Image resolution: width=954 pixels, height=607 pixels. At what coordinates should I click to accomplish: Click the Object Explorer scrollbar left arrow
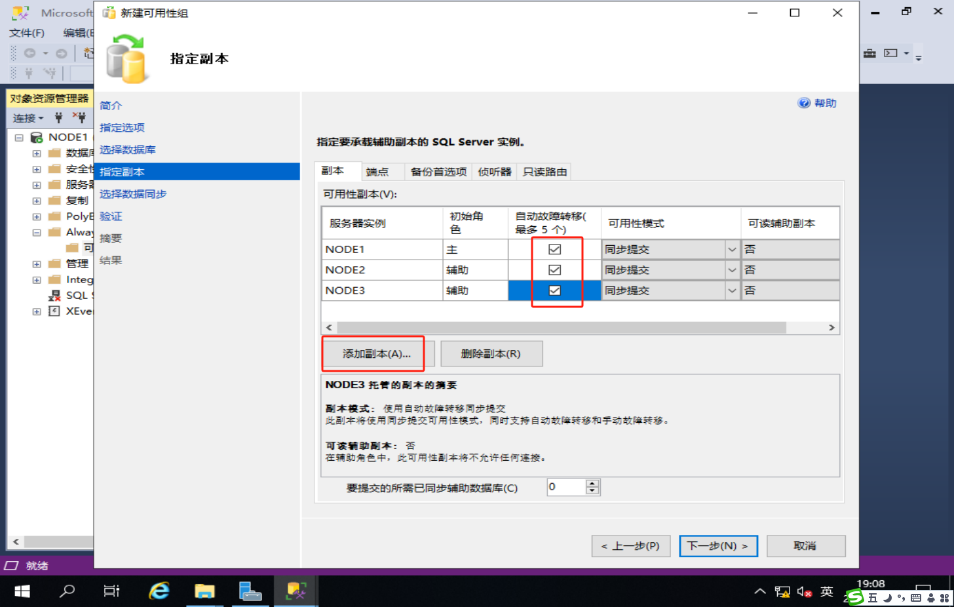coord(16,542)
